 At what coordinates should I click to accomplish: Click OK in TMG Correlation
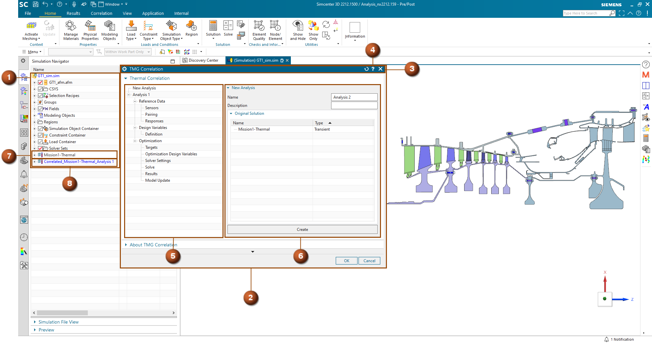click(347, 261)
